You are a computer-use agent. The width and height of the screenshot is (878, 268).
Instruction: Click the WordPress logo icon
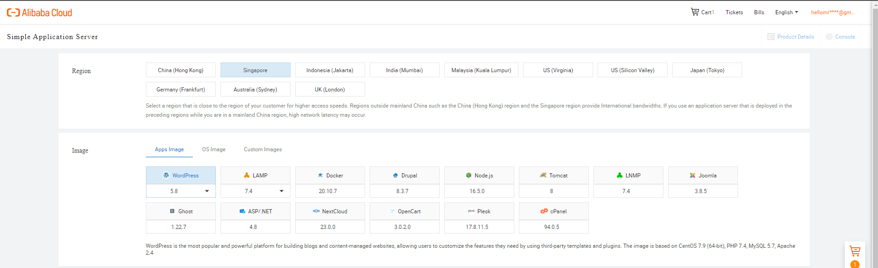coord(166,175)
